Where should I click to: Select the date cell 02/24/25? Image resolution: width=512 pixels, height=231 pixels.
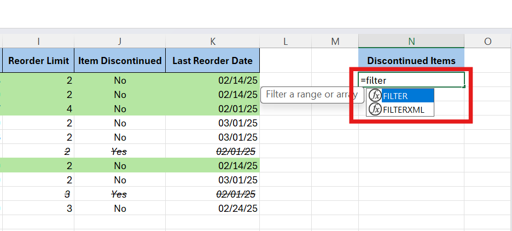(x=213, y=208)
